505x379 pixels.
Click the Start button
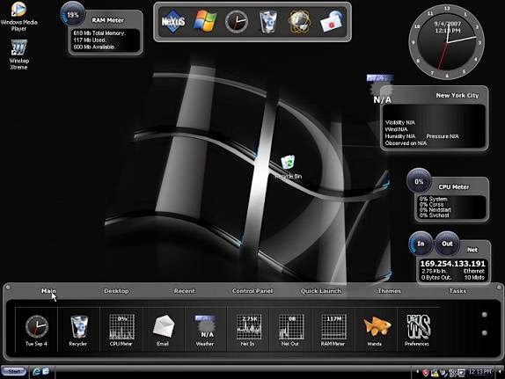(x=14, y=372)
